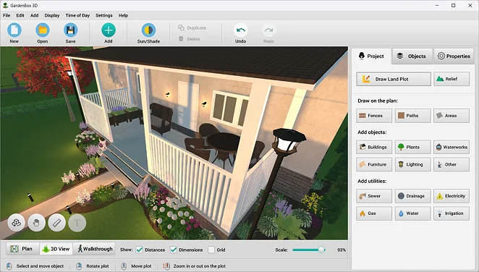479x272 pixels.
Task: Undo the last action
Action: (x=241, y=30)
